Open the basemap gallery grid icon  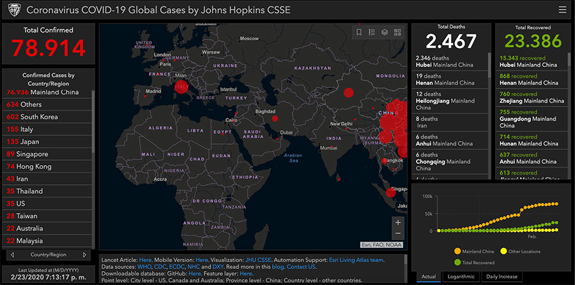(x=397, y=32)
